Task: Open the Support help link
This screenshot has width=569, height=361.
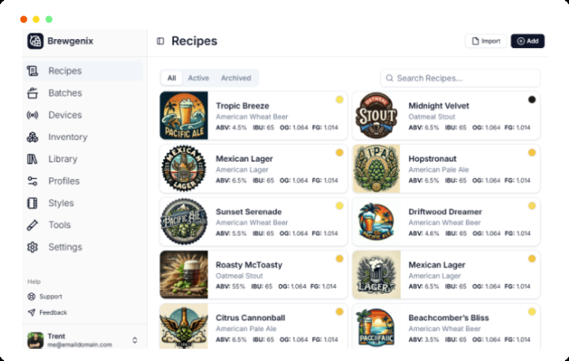Action: [50, 297]
